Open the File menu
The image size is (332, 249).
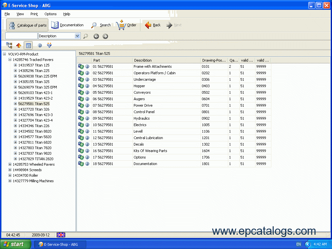[x=7, y=14]
